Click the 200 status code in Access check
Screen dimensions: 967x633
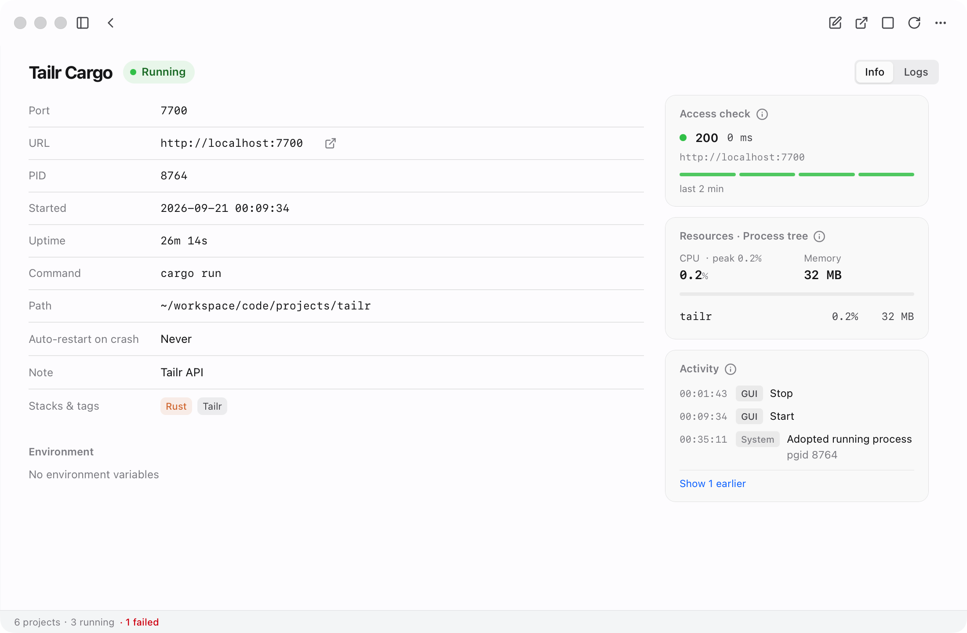tap(707, 138)
